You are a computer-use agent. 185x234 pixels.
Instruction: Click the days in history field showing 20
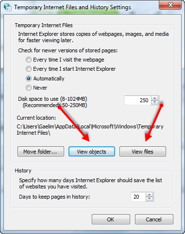click(x=138, y=197)
